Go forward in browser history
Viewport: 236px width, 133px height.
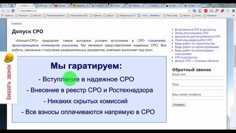(x=8, y=11)
